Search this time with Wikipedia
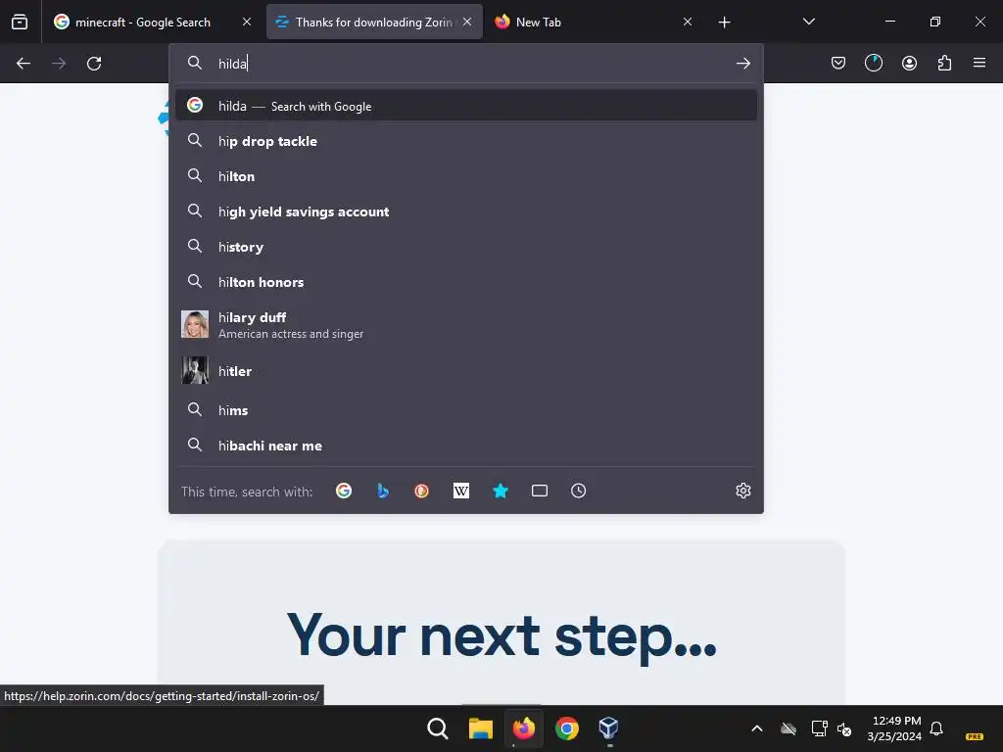The height and width of the screenshot is (752, 1003). point(461,491)
